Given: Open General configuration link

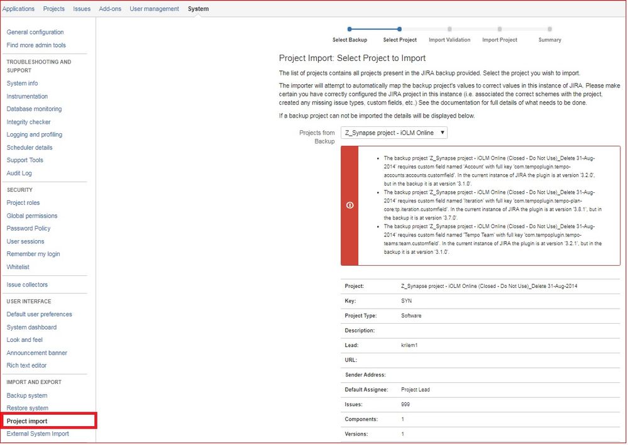Looking at the screenshot, I should point(35,32).
